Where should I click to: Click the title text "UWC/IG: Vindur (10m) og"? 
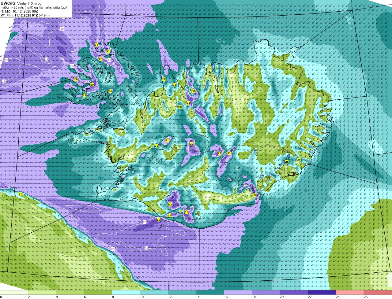(21, 3)
